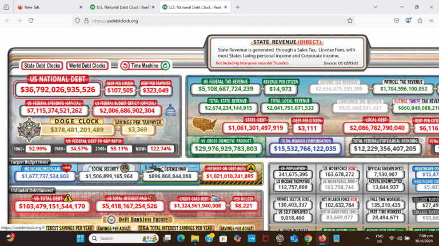
Task: Open Firefox View in tab bar
Action: (x=6, y=7)
